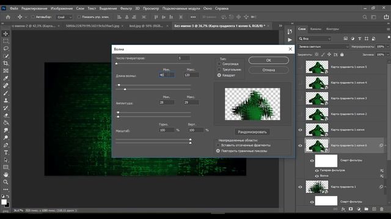
Task: Create a new layer icon
Action: pyautogui.click(x=374, y=209)
